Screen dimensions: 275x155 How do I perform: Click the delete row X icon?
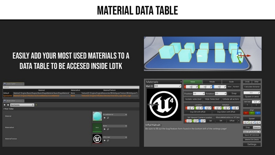(8, 105)
